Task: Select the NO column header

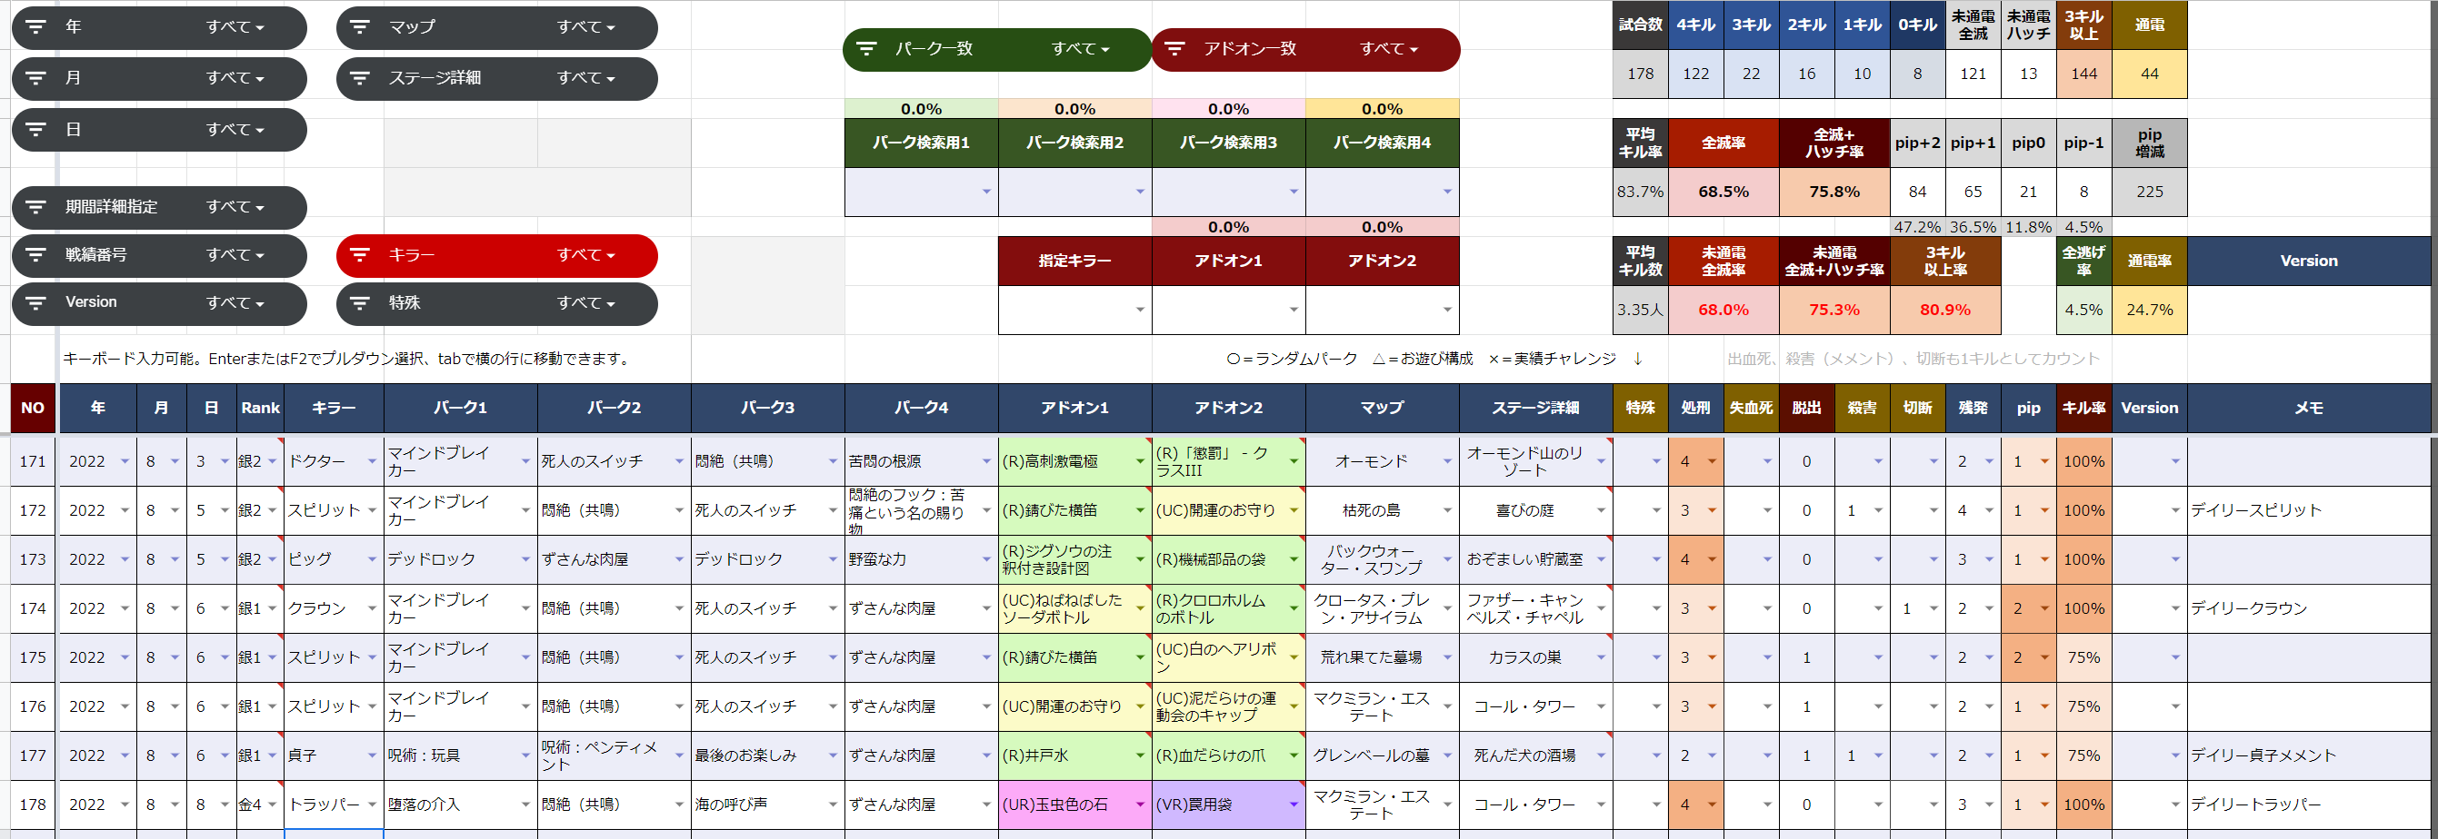Action: (33, 408)
